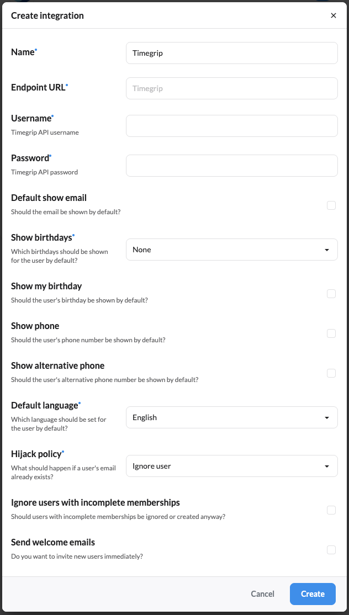Enable Ignore users with incomplete memberships

[331, 510]
